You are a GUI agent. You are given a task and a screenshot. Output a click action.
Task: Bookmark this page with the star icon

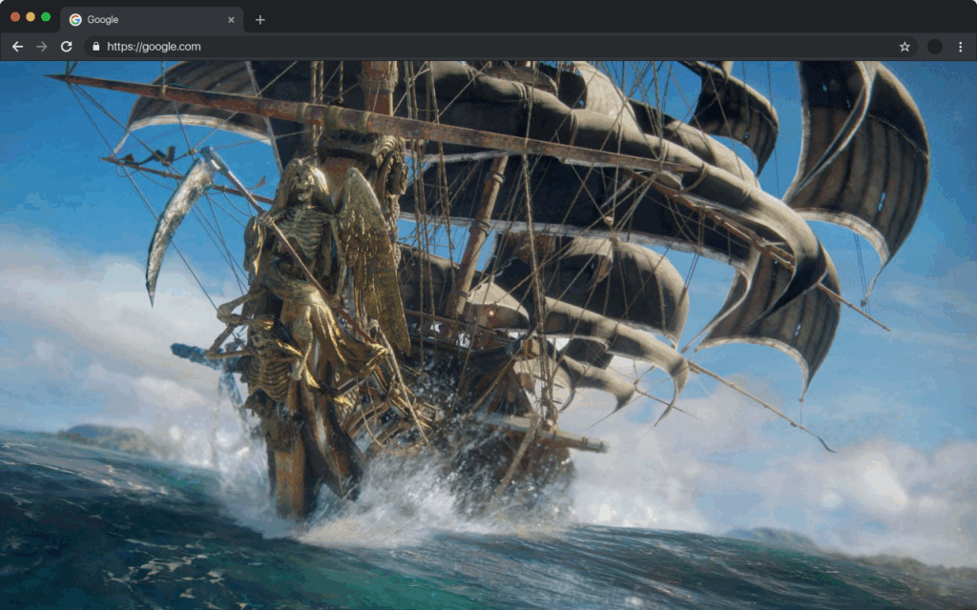pos(904,47)
